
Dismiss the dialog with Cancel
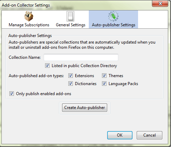pos(149,135)
